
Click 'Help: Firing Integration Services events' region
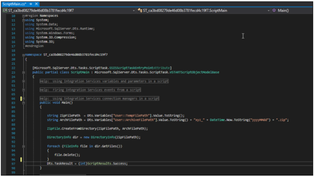pyautogui.click(x=90, y=89)
